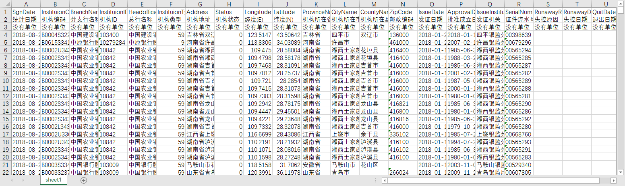Select zip code cell 136000
The width and height of the screenshot is (625, 186).
point(403,35)
